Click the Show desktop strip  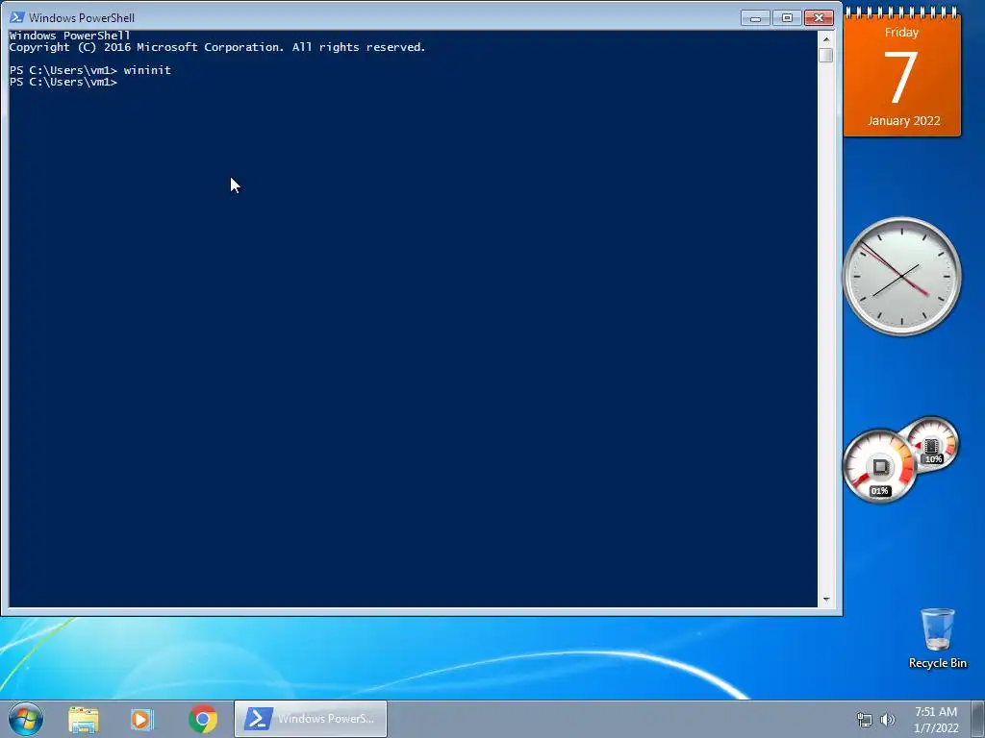coord(978,719)
